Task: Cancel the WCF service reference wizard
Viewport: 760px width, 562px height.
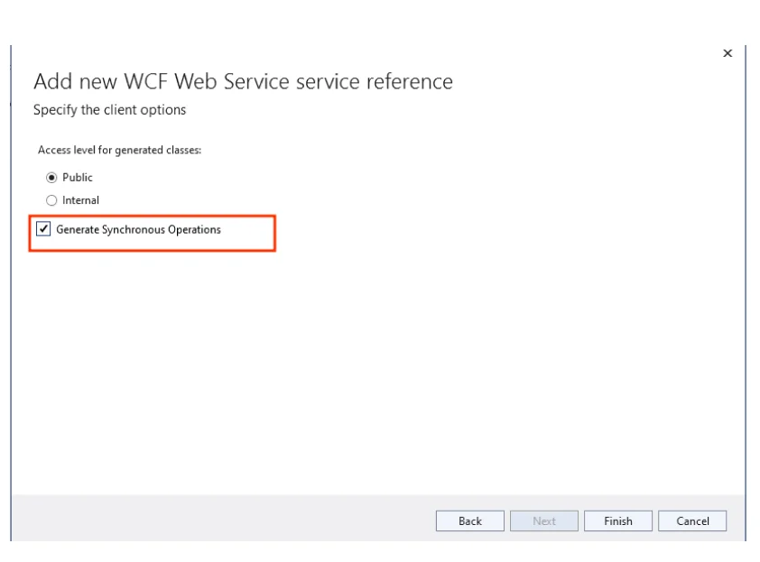Action: pyautogui.click(x=691, y=521)
